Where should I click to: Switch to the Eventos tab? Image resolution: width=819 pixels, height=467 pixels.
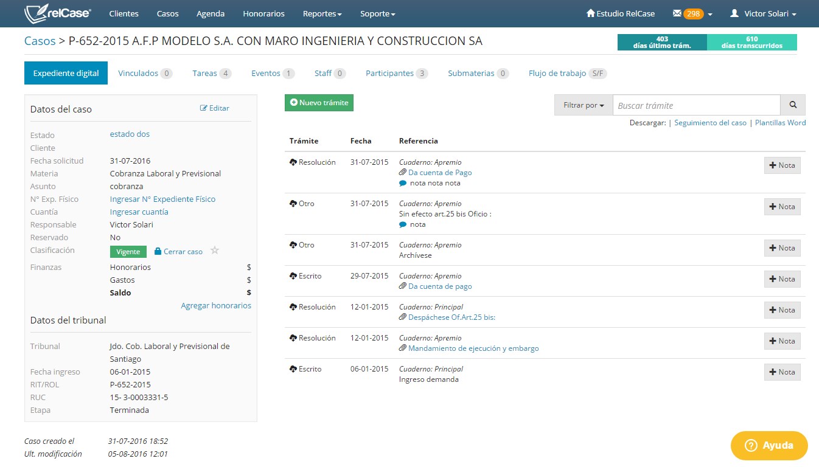tap(273, 73)
